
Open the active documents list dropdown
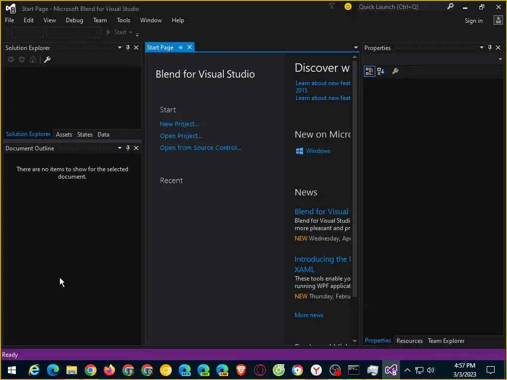coord(356,47)
